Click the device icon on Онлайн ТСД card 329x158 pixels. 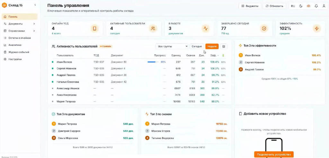click(94, 28)
